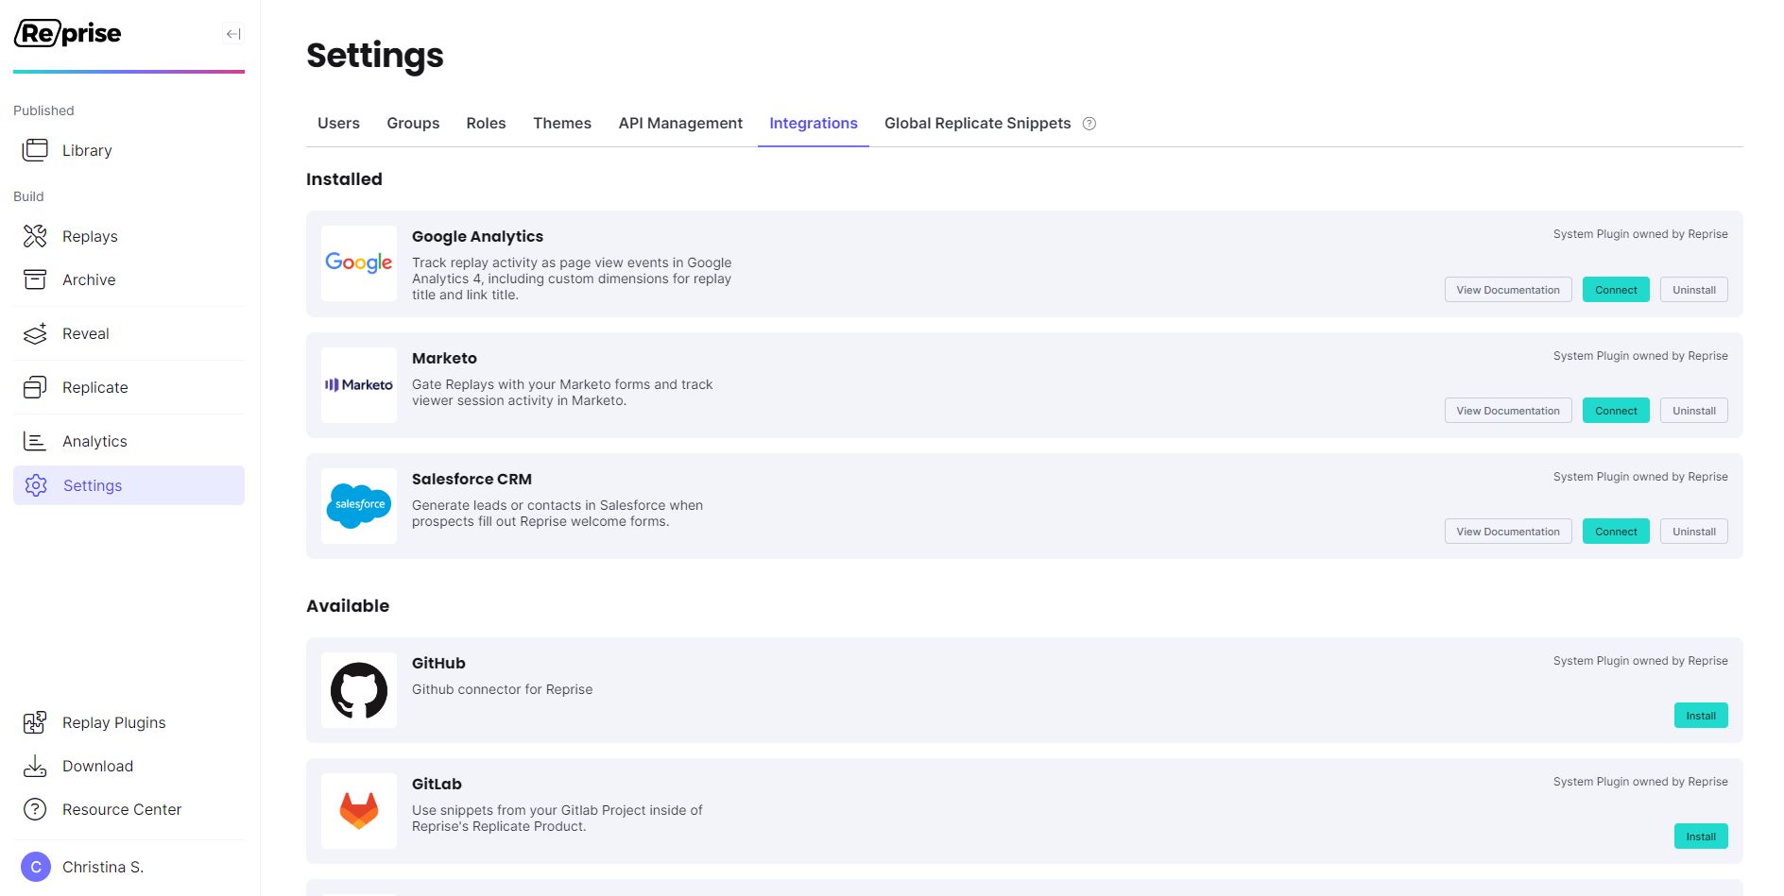Navigate to Reveal label

click(86, 333)
